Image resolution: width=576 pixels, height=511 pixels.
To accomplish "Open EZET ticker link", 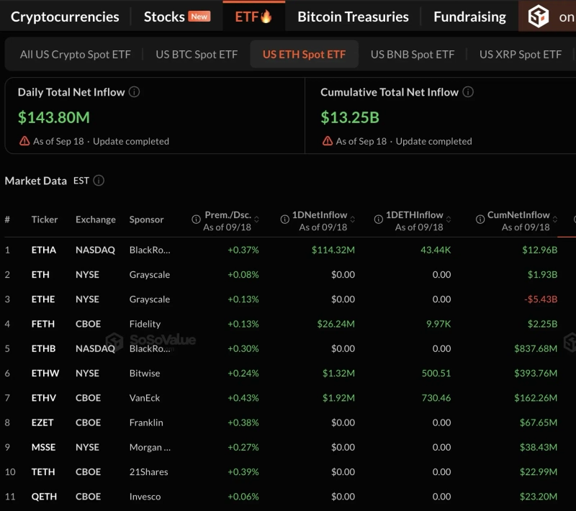I will point(42,422).
